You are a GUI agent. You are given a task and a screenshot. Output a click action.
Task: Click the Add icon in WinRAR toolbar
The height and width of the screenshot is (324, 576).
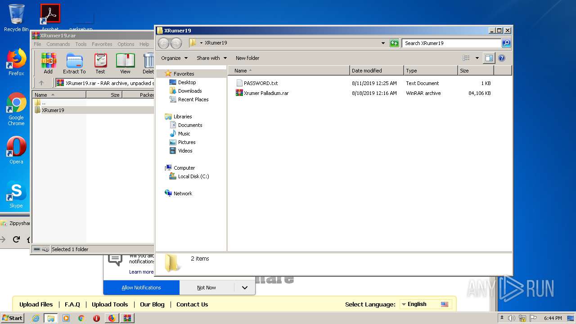click(x=48, y=63)
